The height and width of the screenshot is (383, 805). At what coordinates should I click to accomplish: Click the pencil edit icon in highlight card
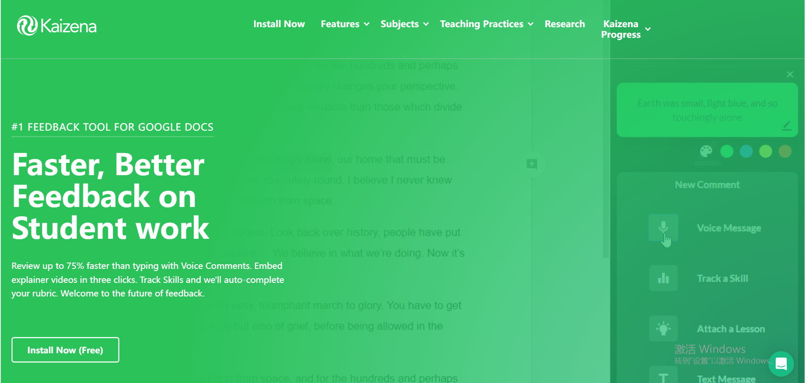(x=787, y=126)
